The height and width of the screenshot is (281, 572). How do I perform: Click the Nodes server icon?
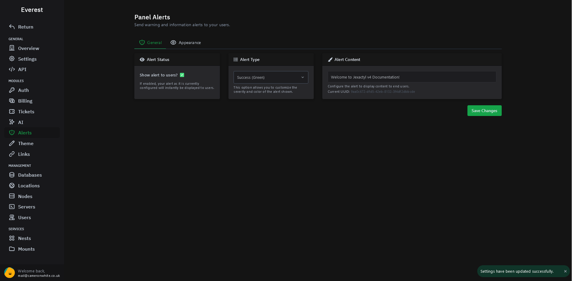point(12,196)
